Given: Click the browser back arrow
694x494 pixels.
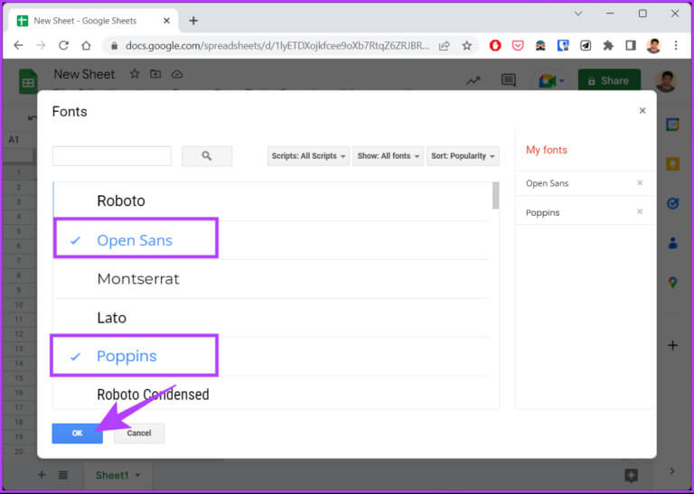Looking at the screenshot, I should (x=18, y=45).
